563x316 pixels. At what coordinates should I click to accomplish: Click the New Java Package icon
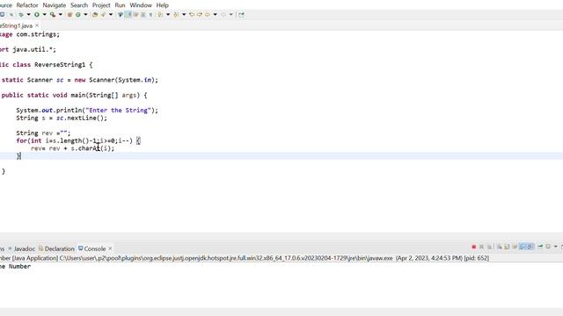(69, 15)
